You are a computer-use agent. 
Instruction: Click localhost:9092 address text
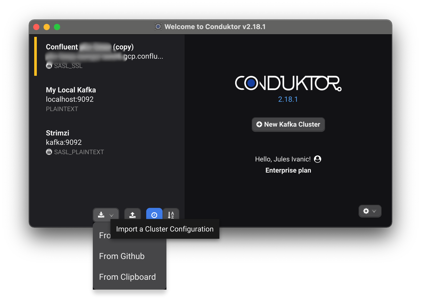pos(69,99)
